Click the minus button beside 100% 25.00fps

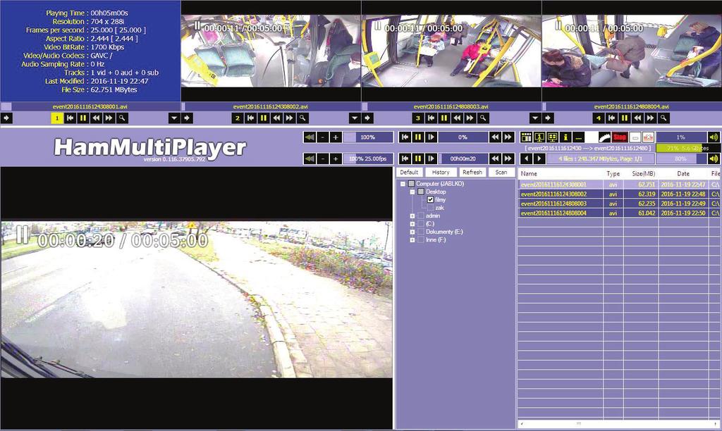click(323, 158)
